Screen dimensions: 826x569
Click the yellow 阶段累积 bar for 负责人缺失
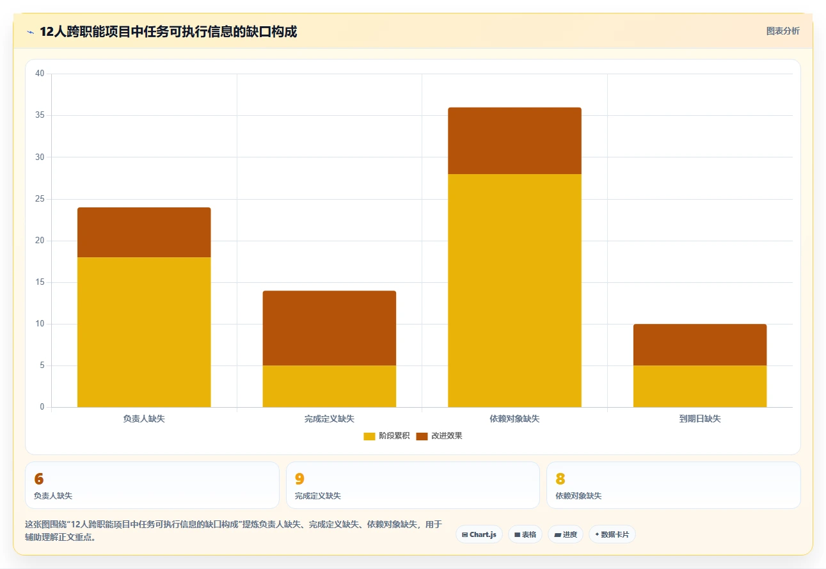[x=144, y=332]
